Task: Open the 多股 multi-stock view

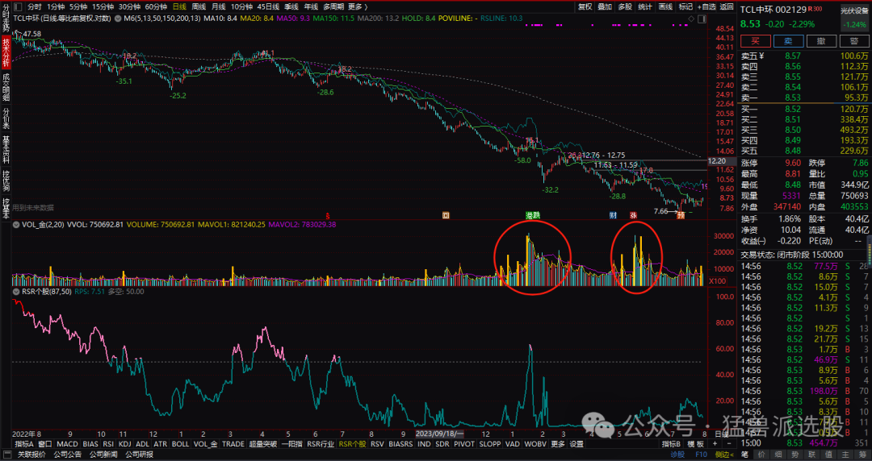Action: point(625,6)
